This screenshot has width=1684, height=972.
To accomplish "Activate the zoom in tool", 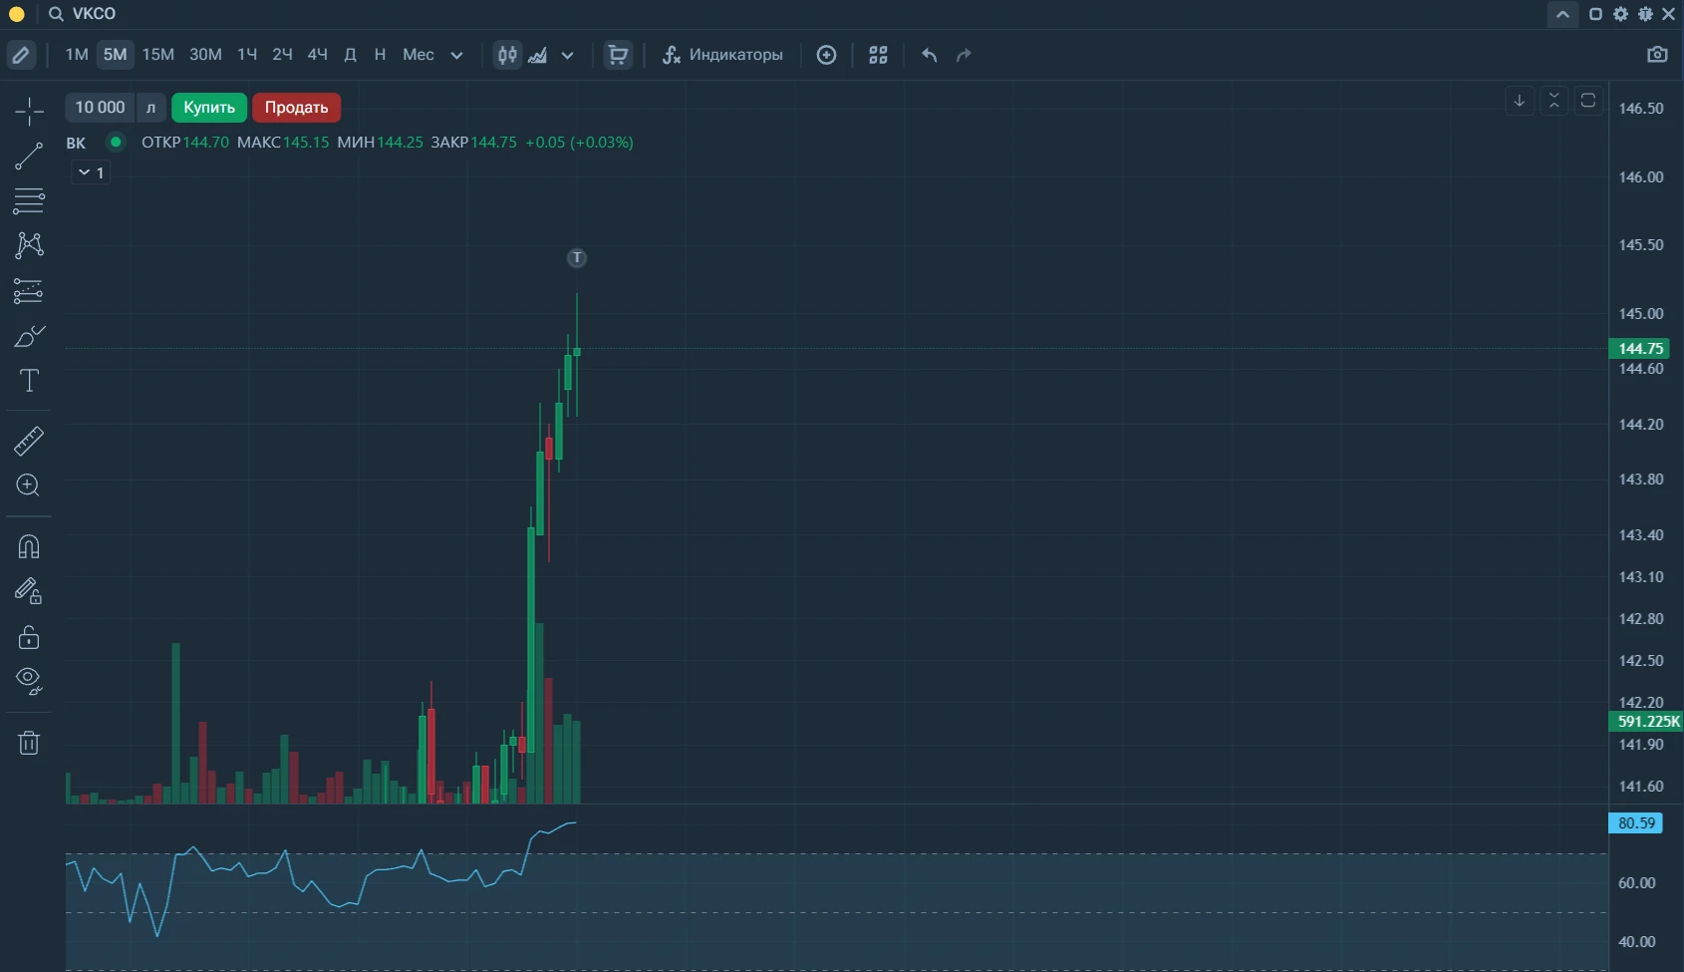I will [x=29, y=486].
